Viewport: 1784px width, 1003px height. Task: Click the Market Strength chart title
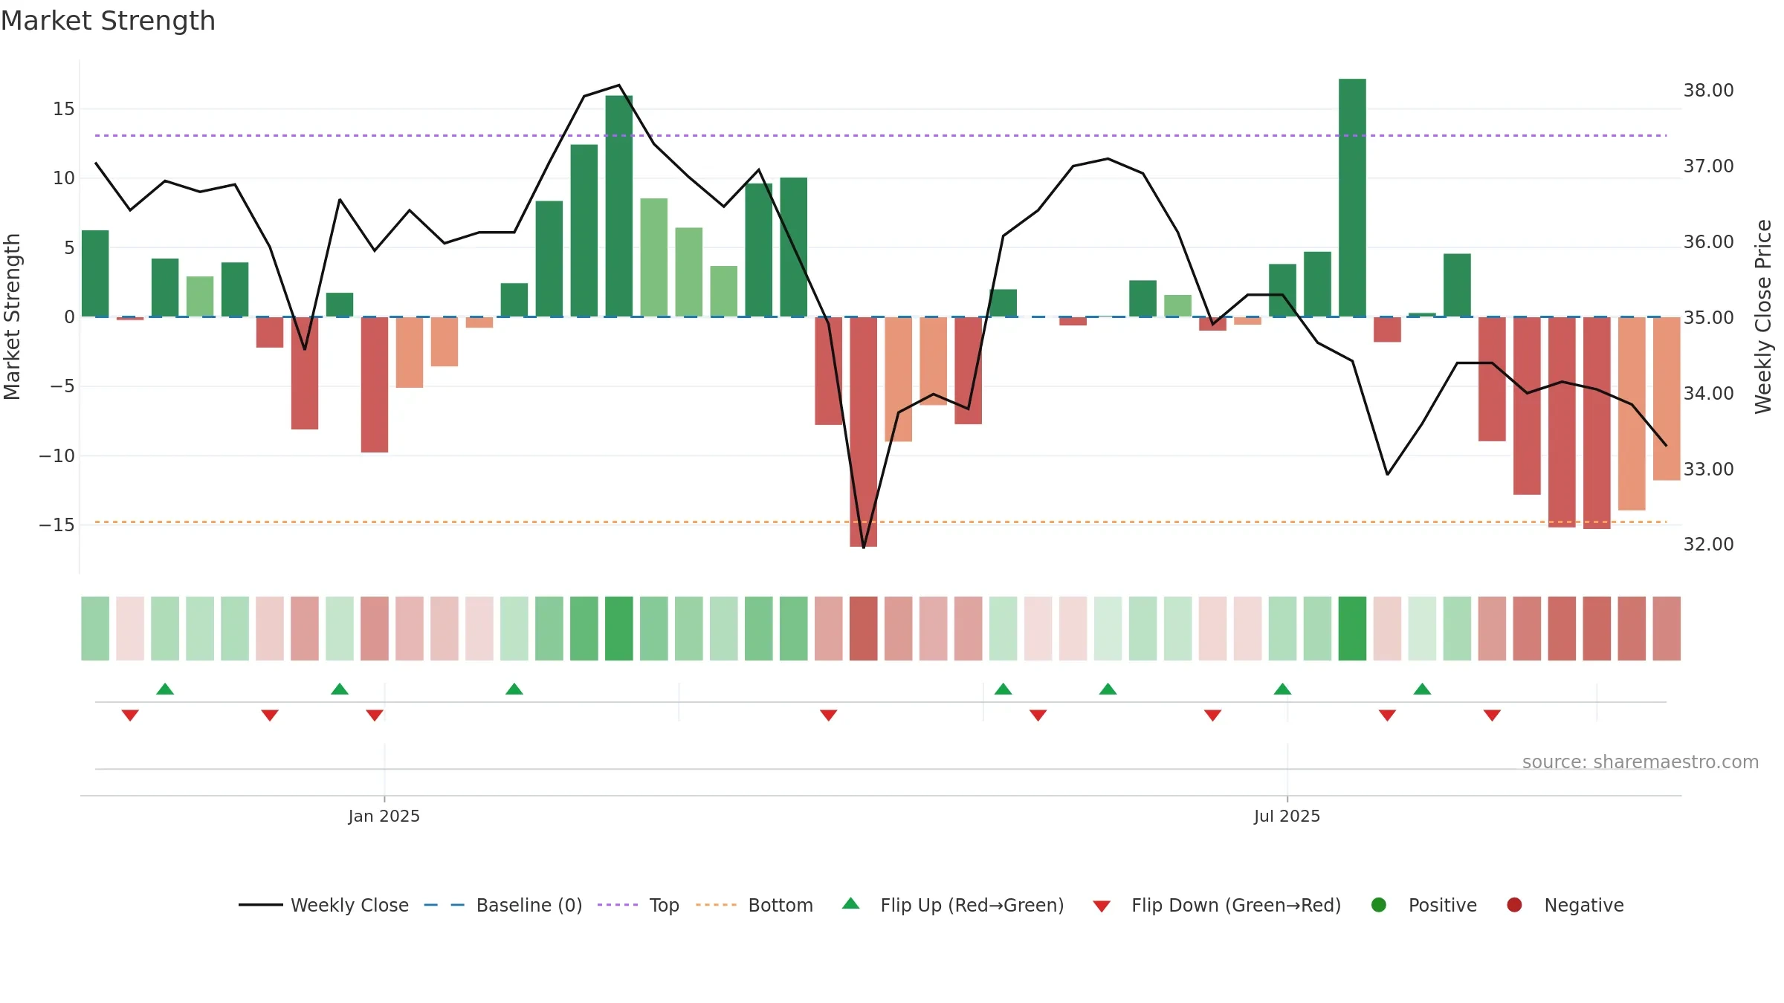[108, 21]
